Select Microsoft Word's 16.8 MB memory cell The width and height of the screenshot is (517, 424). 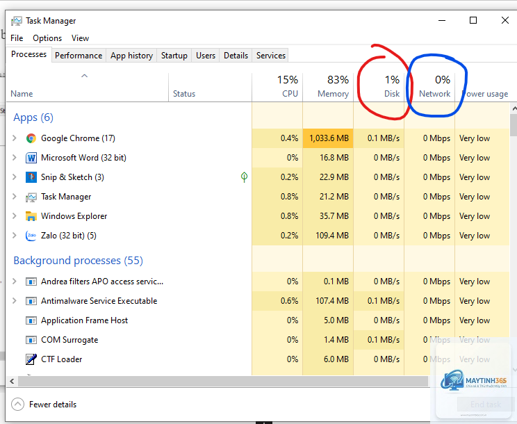(328, 158)
